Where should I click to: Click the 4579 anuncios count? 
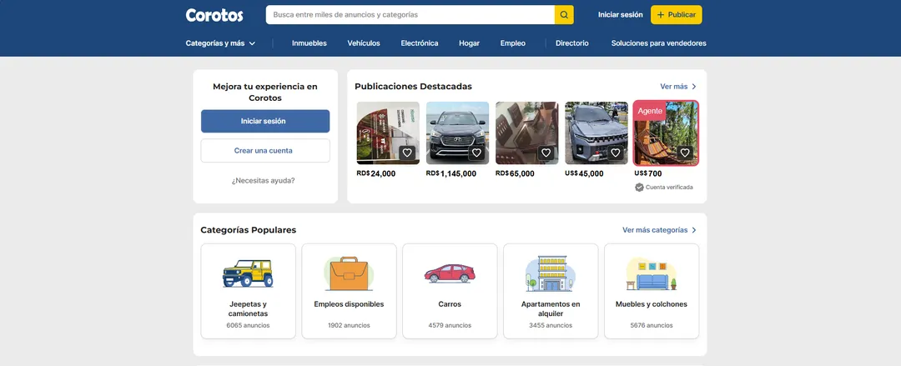(x=450, y=325)
